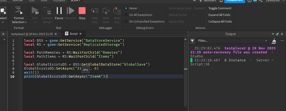Close the Output panel

pos(282,34)
